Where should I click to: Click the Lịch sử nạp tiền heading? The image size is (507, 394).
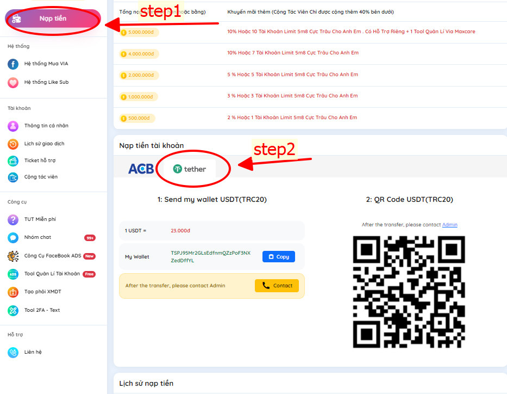[x=146, y=383]
